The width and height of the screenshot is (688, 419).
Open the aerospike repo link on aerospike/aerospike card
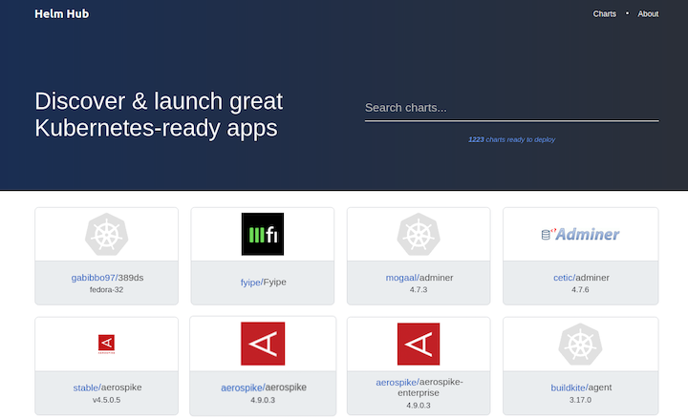pyautogui.click(x=243, y=388)
